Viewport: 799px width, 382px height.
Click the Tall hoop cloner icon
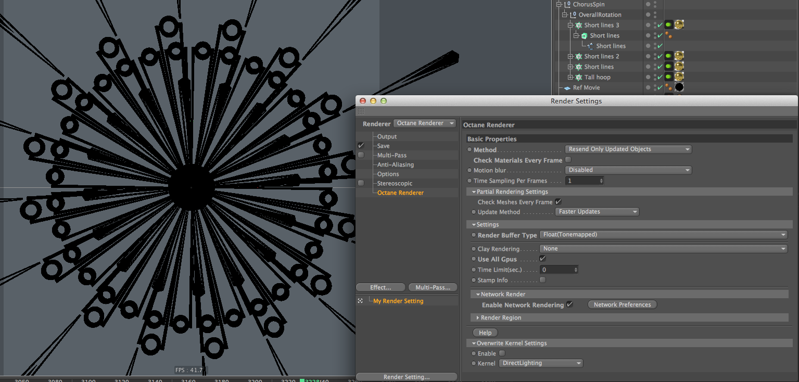[578, 77]
